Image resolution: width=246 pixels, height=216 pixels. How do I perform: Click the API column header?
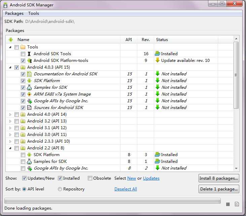click(129, 40)
